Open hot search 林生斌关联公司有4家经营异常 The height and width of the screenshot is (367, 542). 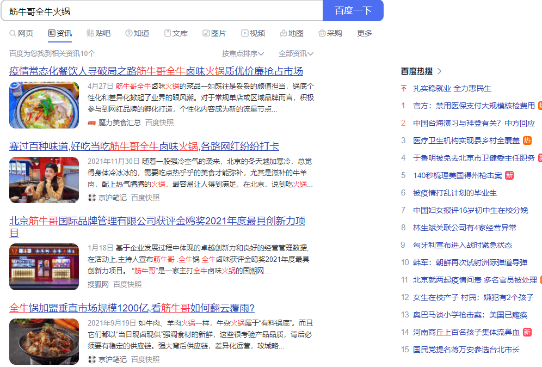point(465,228)
